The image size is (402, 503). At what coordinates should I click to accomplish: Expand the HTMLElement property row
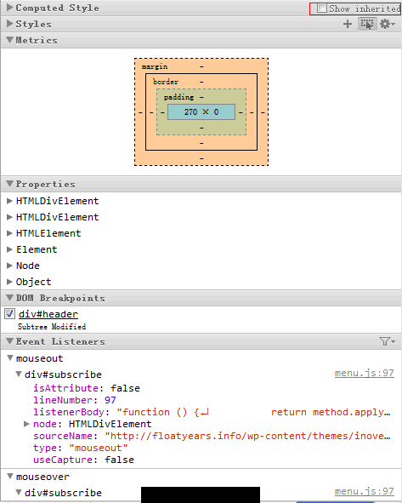click(x=9, y=233)
